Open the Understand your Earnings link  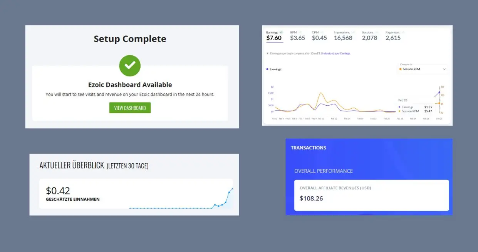[335, 53]
